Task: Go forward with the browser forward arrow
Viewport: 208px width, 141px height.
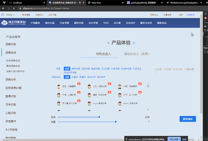Action: pos(9,8)
